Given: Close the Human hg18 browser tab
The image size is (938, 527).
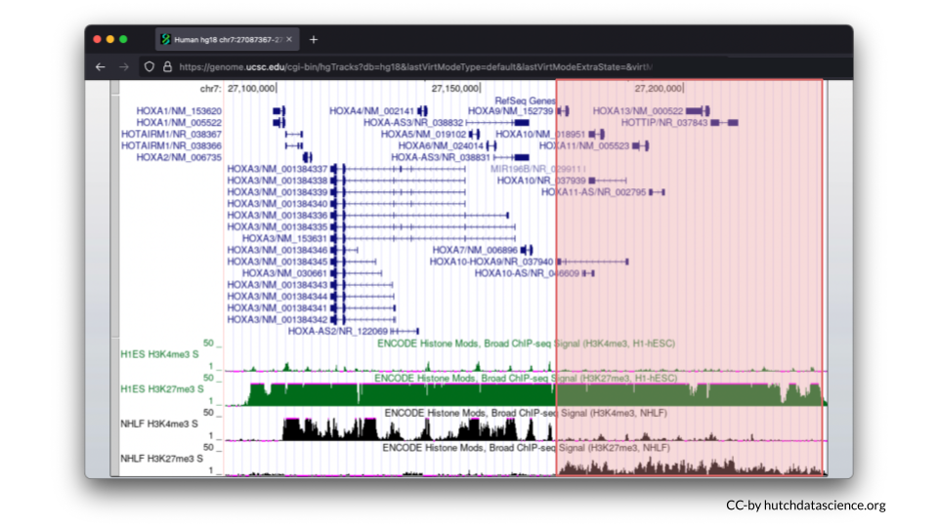Looking at the screenshot, I should tap(289, 39).
